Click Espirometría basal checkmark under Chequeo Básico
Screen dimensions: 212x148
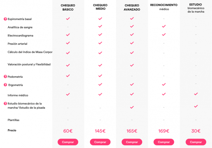[x=68, y=19]
